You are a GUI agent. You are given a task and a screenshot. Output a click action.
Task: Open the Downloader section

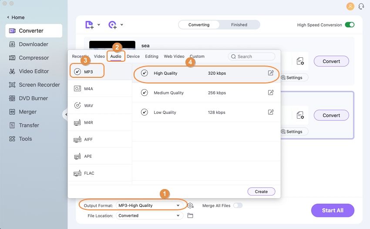[34, 44]
